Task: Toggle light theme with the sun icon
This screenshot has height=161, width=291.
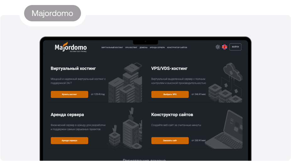Action: [x=218, y=47]
